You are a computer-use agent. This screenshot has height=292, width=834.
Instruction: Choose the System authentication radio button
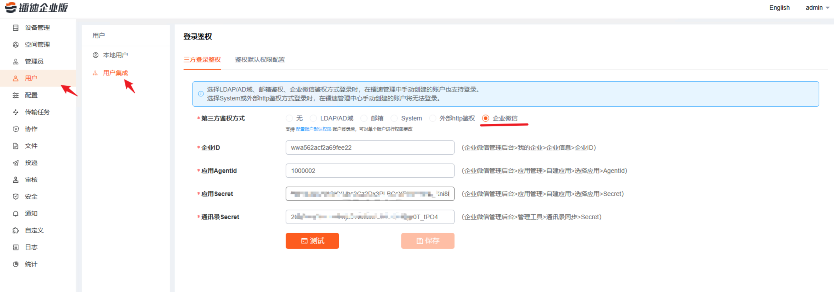[394, 118]
